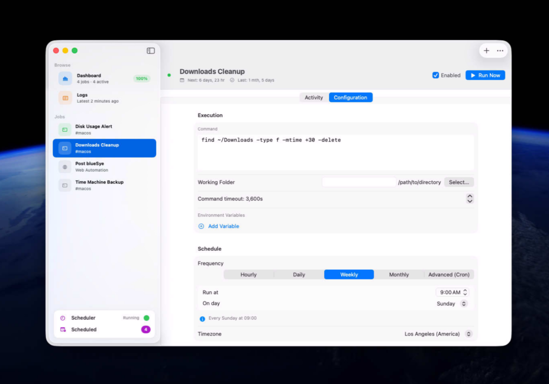Image resolution: width=549 pixels, height=384 pixels.
Task: Select the Time Machine Backup job
Action: pyautogui.click(x=104, y=185)
